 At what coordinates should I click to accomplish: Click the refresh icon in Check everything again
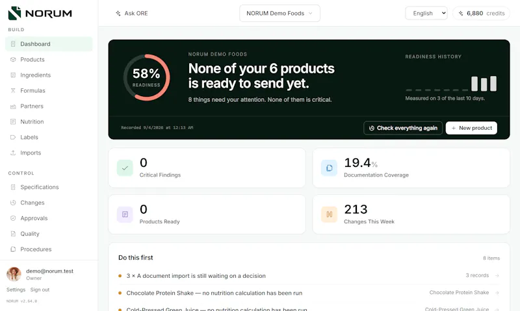point(371,128)
